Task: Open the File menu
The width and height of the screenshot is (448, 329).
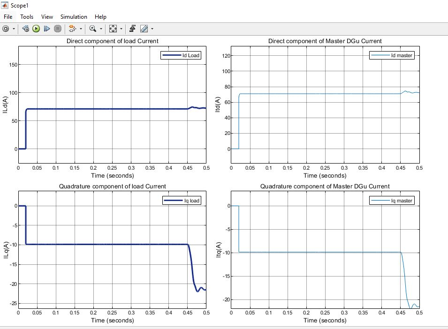Action: coord(8,16)
